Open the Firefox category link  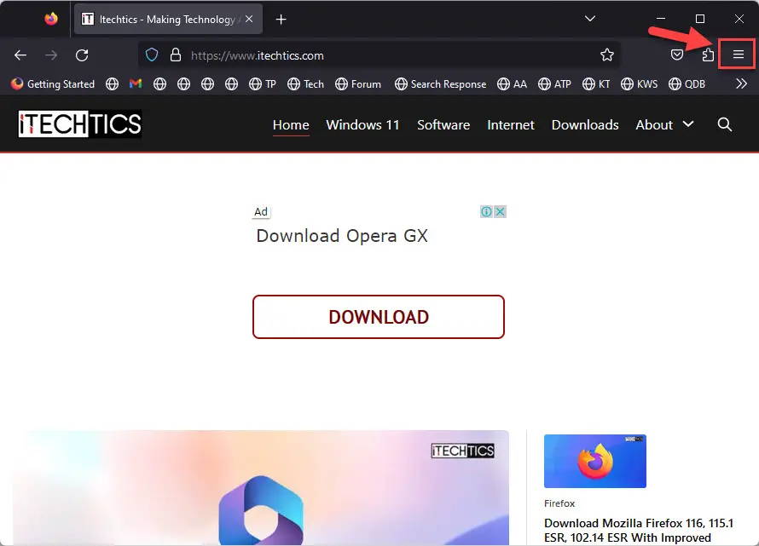point(559,503)
